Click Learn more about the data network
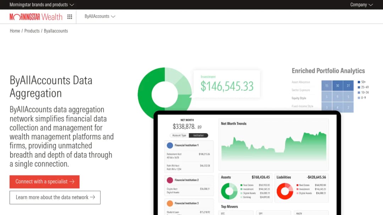The width and height of the screenshot is (383, 215). [55, 197]
